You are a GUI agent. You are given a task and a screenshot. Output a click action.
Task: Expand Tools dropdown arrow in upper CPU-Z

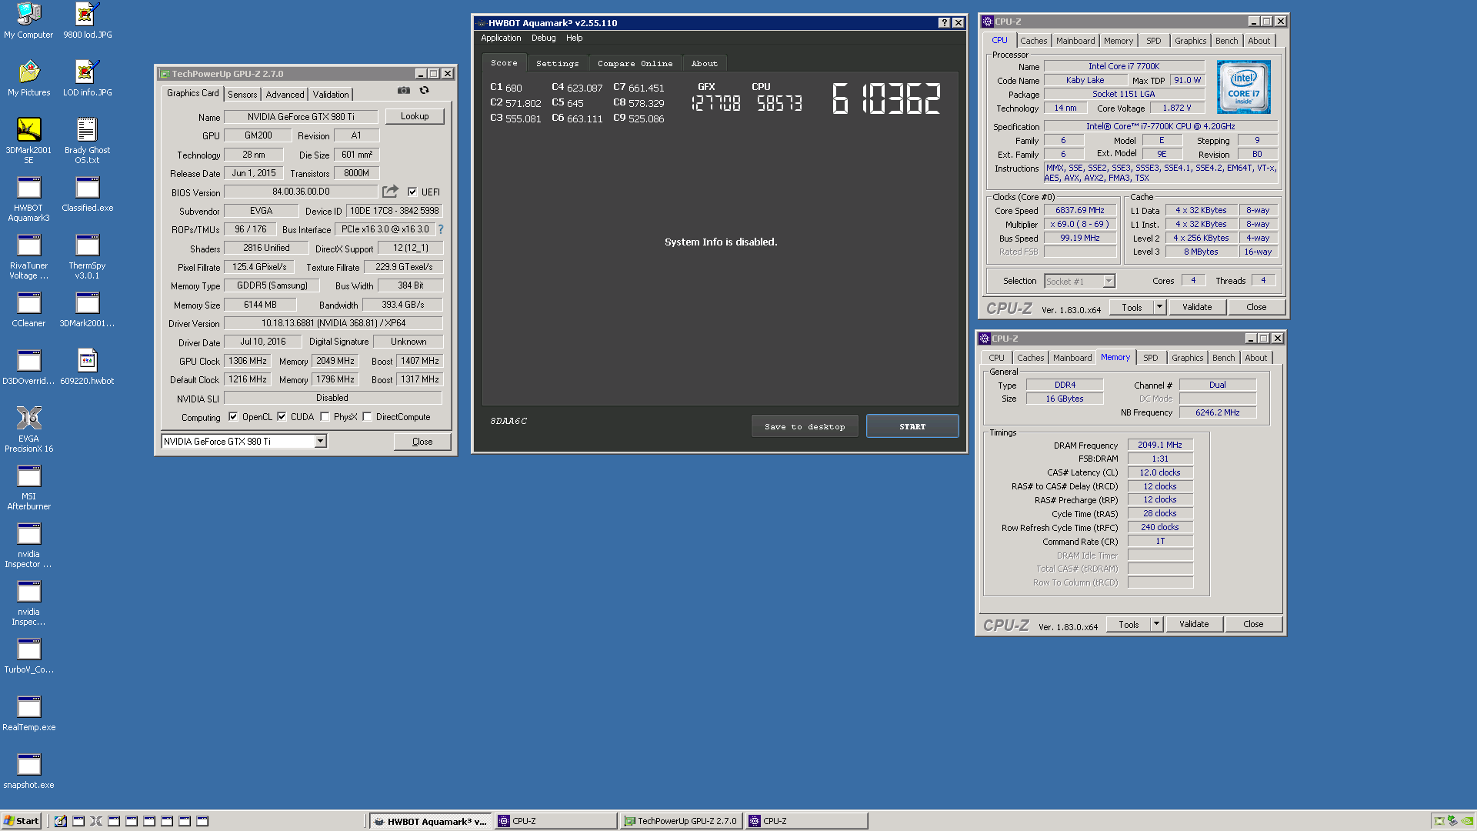tap(1159, 307)
